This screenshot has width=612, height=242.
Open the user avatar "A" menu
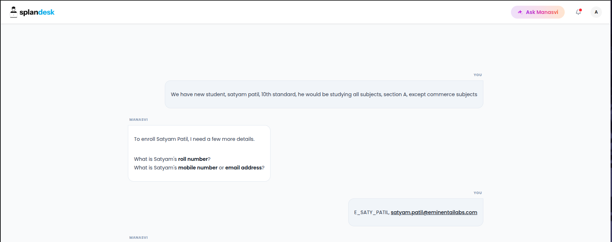pyautogui.click(x=596, y=12)
